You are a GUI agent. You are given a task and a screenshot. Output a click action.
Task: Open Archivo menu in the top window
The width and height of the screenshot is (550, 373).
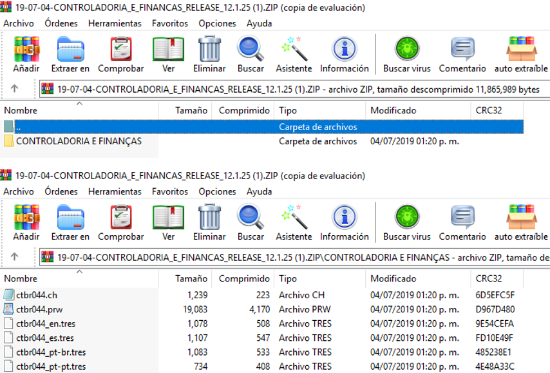pos(19,23)
